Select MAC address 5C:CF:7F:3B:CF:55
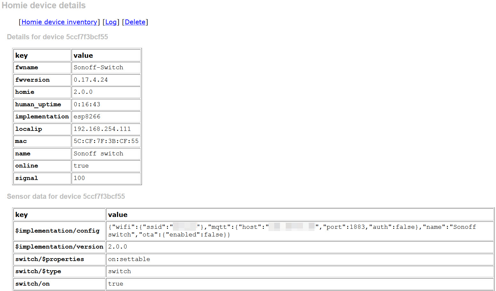This screenshot has width=496, height=291. pos(106,141)
